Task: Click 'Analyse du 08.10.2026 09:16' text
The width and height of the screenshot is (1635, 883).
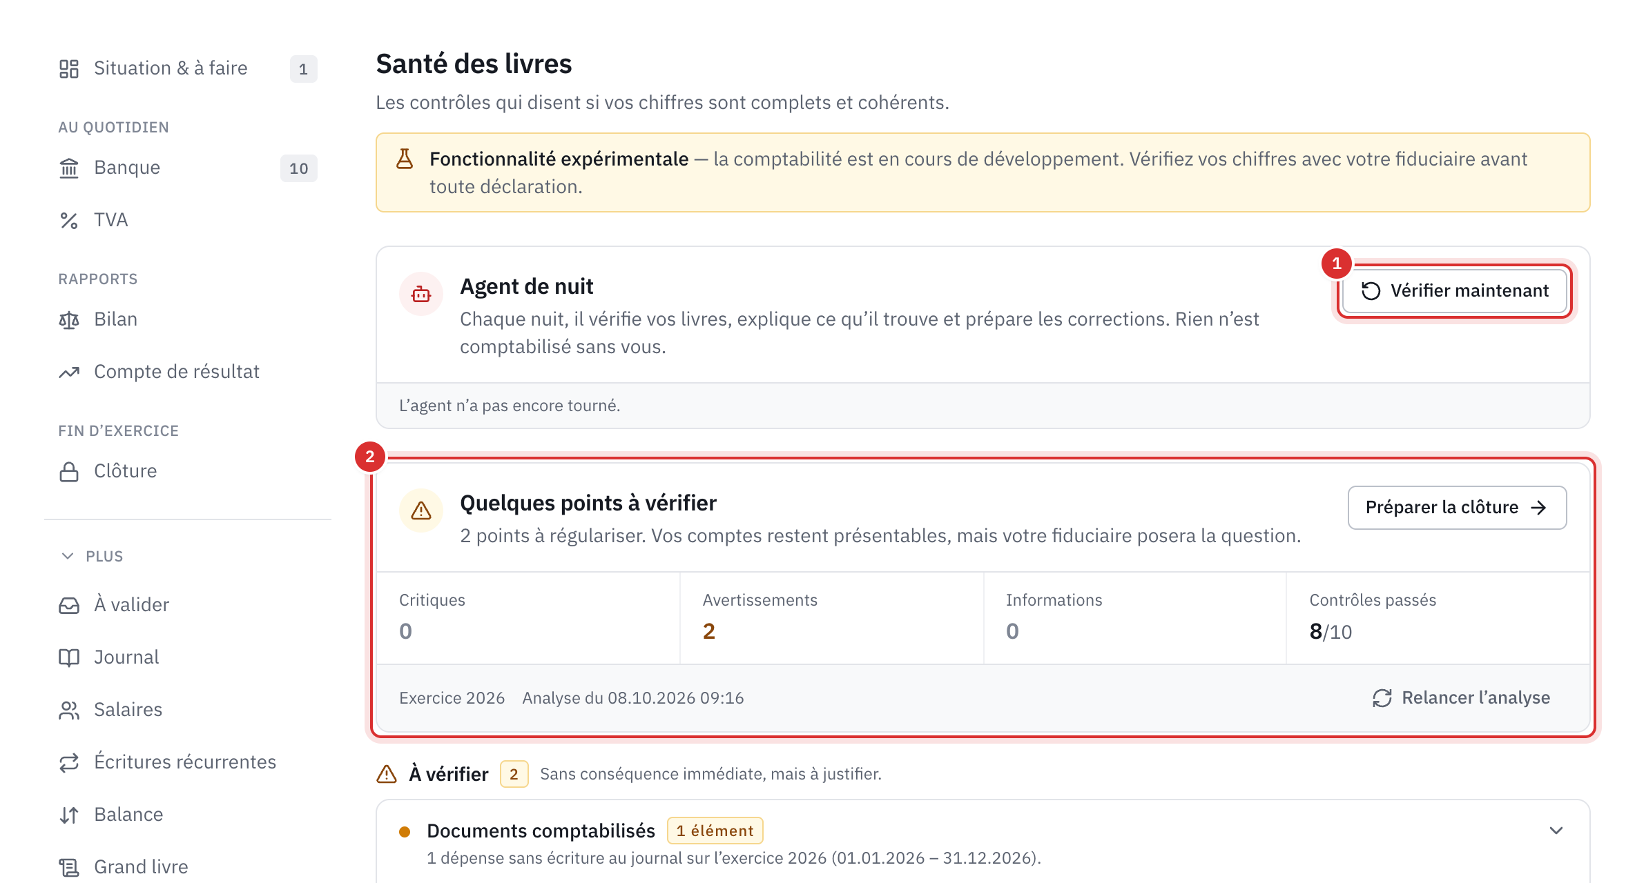Action: pos(633,698)
